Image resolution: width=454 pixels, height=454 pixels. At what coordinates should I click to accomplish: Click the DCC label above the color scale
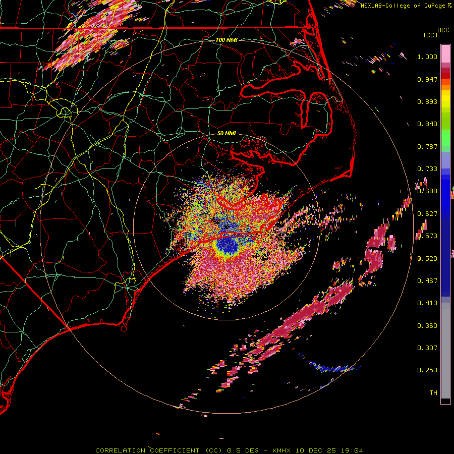[443, 30]
